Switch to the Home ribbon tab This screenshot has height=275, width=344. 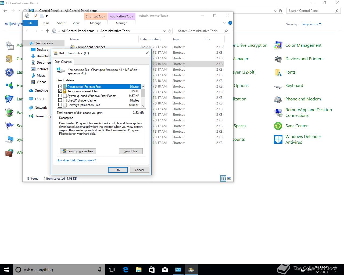[x=45, y=23]
